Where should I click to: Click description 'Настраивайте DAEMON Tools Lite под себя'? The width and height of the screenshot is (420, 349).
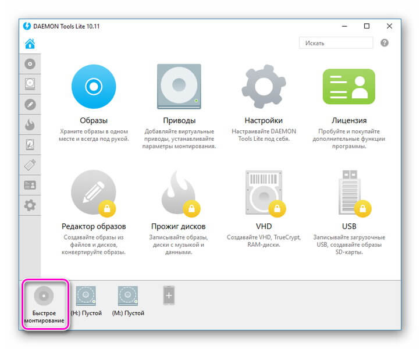point(264,136)
